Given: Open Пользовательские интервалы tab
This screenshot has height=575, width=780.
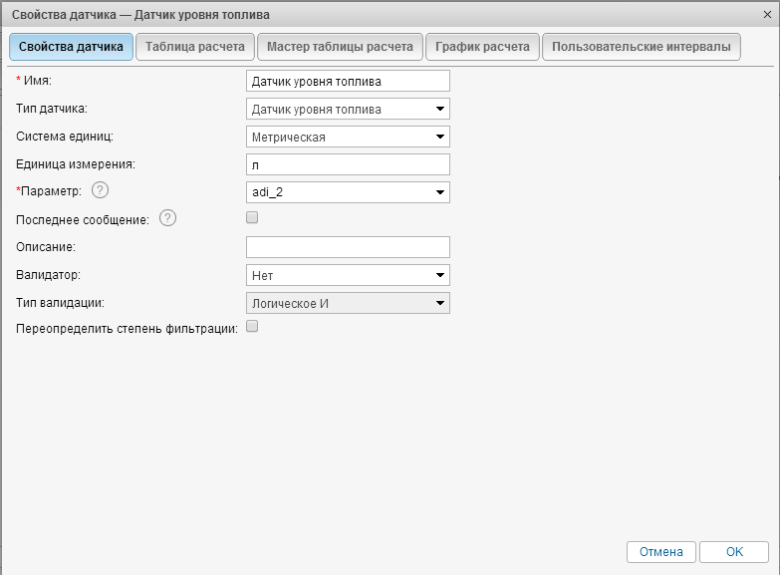Looking at the screenshot, I should (x=642, y=47).
